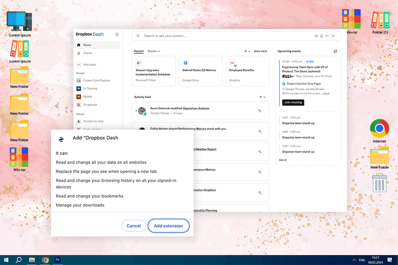Open the Lorem Ipsum computer desktop icon
Image resolution: width=398 pixels, height=265 pixels.
[20, 24]
